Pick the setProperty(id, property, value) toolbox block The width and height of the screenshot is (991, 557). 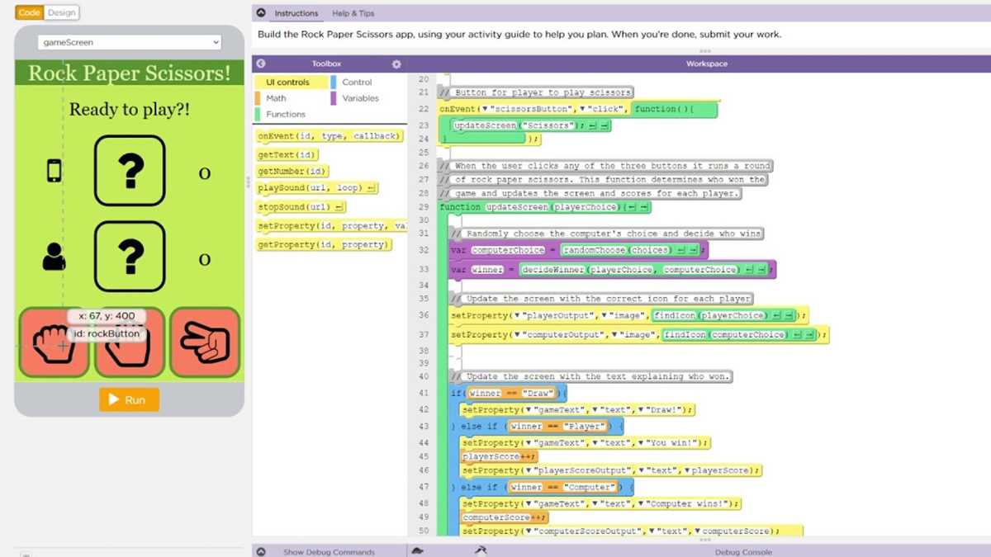click(331, 226)
